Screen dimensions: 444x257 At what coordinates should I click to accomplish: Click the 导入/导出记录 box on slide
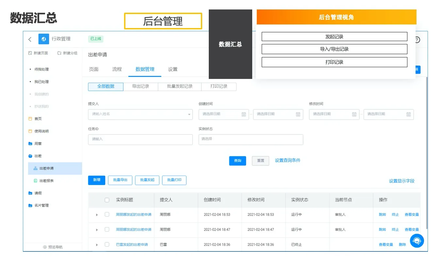[x=334, y=49]
